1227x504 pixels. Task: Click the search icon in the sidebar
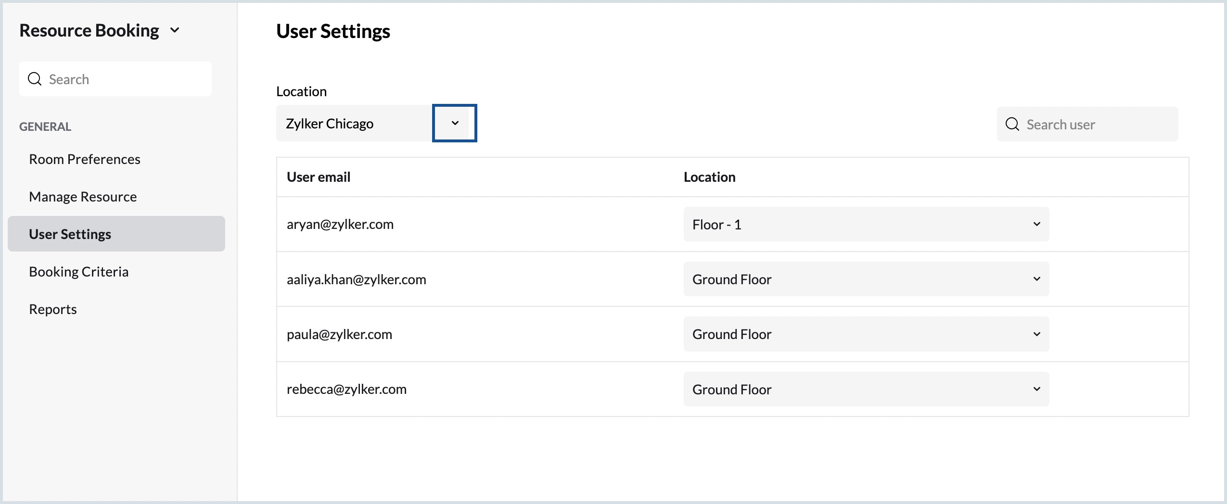click(35, 78)
